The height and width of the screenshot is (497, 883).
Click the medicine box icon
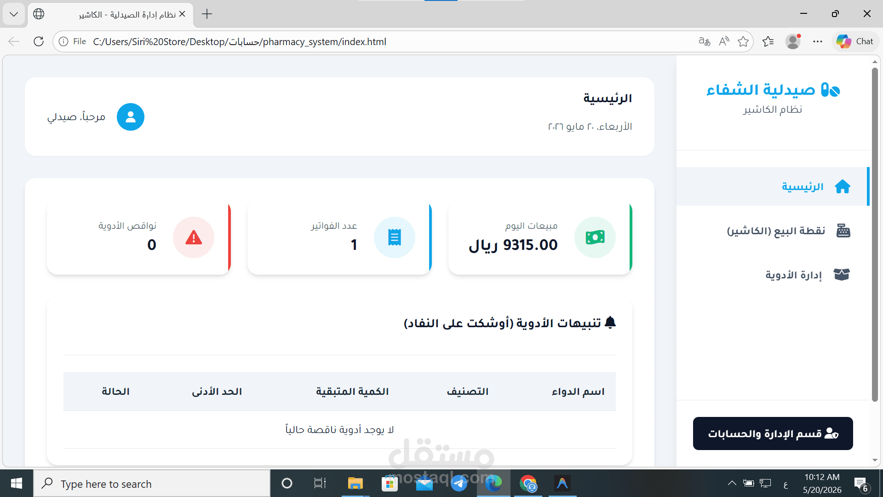point(842,275)
